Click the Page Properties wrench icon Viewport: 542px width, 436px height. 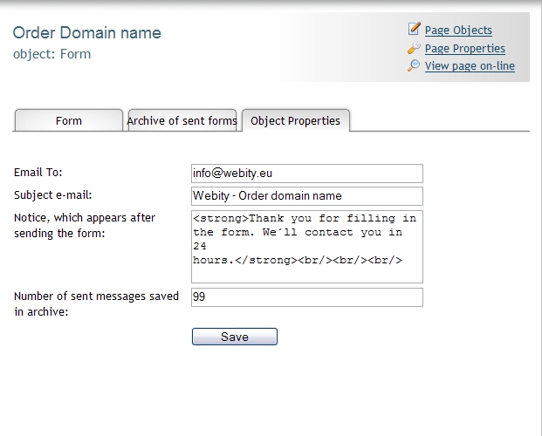point(414,48)
